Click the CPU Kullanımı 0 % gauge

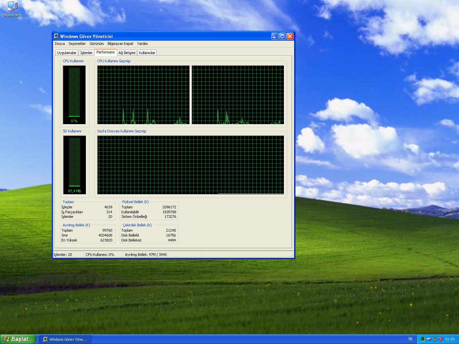[x=74, y=95]
